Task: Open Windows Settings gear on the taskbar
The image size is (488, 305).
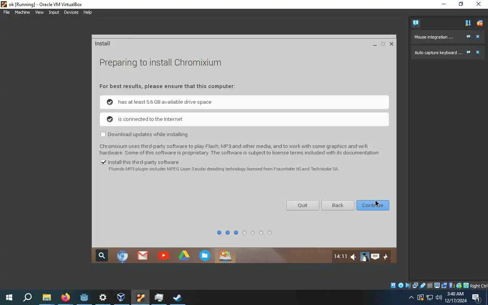Action: [103, 297]
